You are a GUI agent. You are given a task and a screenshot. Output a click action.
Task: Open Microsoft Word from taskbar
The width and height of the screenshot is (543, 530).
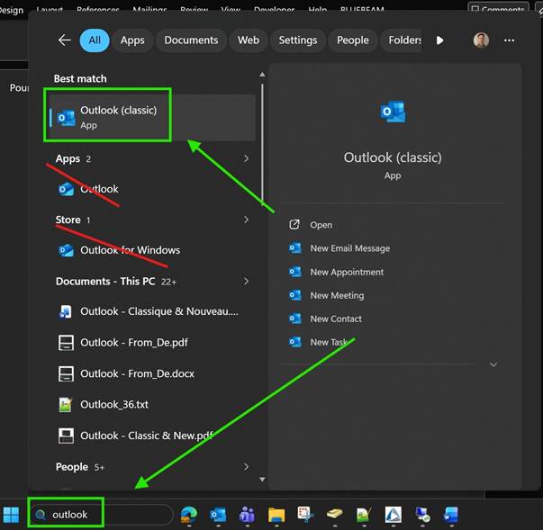point(451,515)
